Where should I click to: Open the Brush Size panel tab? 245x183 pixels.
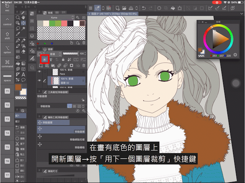[x=51, y=171]
